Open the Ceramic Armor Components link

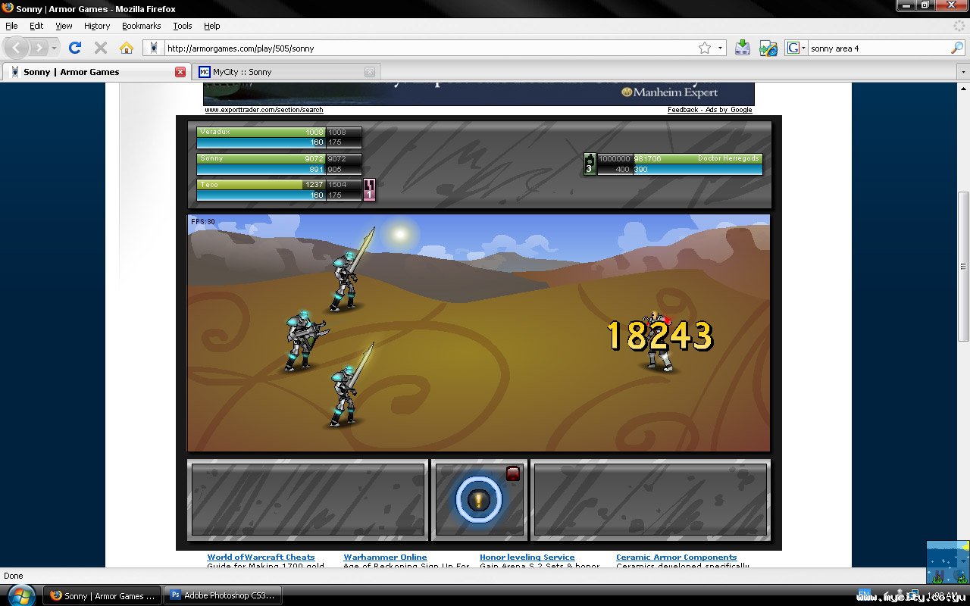click(676, 558)
